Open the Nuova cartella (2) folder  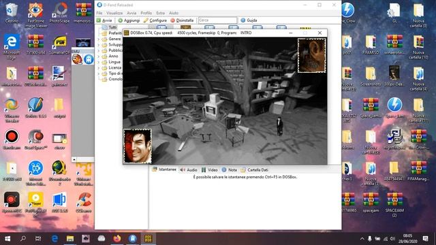418,15
